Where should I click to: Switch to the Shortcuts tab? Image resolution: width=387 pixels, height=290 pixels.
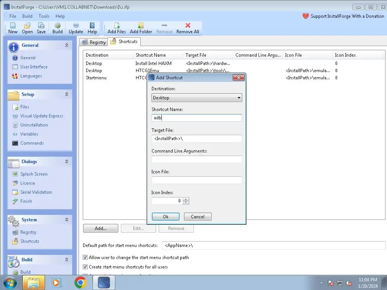(x=124, y=42)
